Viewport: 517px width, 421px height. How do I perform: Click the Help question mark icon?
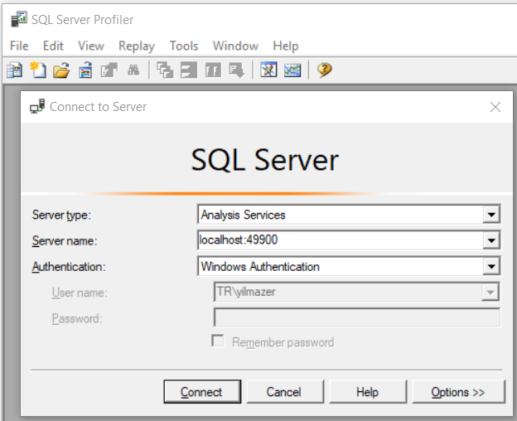(325, 70)
